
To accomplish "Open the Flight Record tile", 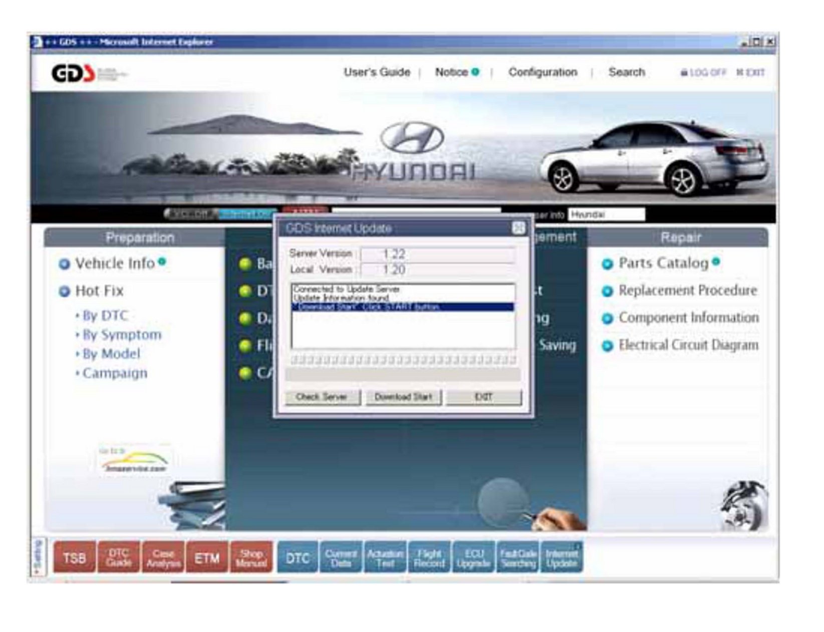I will coord(429,557).
